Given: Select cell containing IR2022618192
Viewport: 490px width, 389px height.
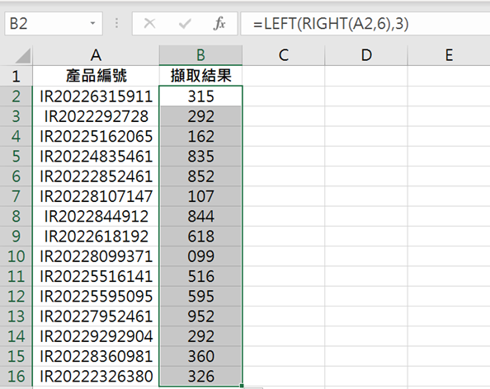Looking at the screenshot, I should [96, 236].
